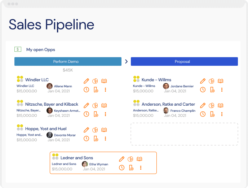Click book icon for Hoppe, Yost and Huel
Image resolution: width=248 pixels, height=188 pixels.
coord(104,130)
